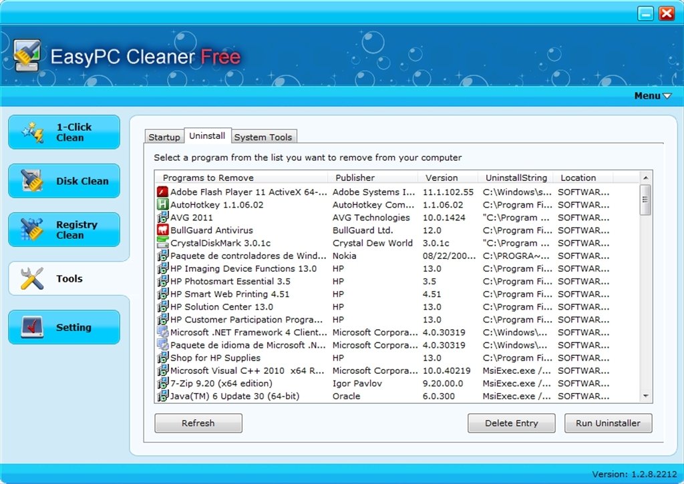The image size is (684, 484).
Task: Click the list scrollbar down arrow
Action: [646, 396]
